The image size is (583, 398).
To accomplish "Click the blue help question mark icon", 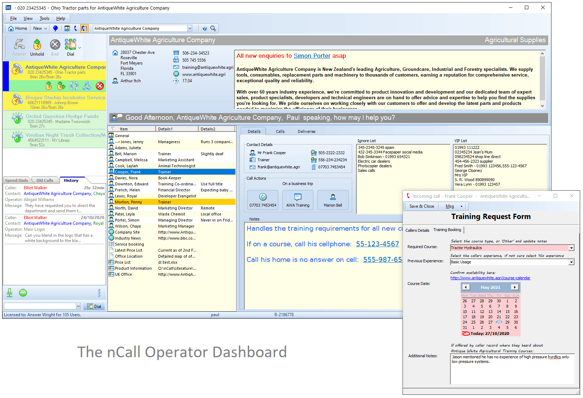I will (x=205, y=28).
